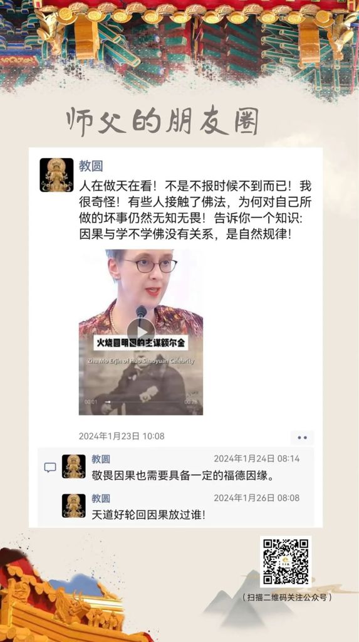The height and width of the screenshot is (642, 359).
Task: Click the 师父的朋友圈 title heading
Action: pyautogui.click(x=162, y=122)
